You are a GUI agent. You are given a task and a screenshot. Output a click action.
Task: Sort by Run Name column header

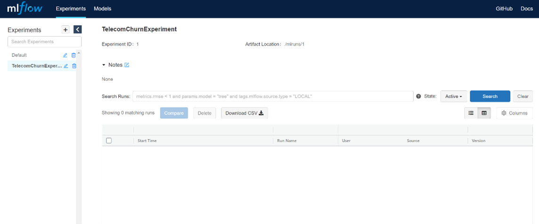[286, 141]
